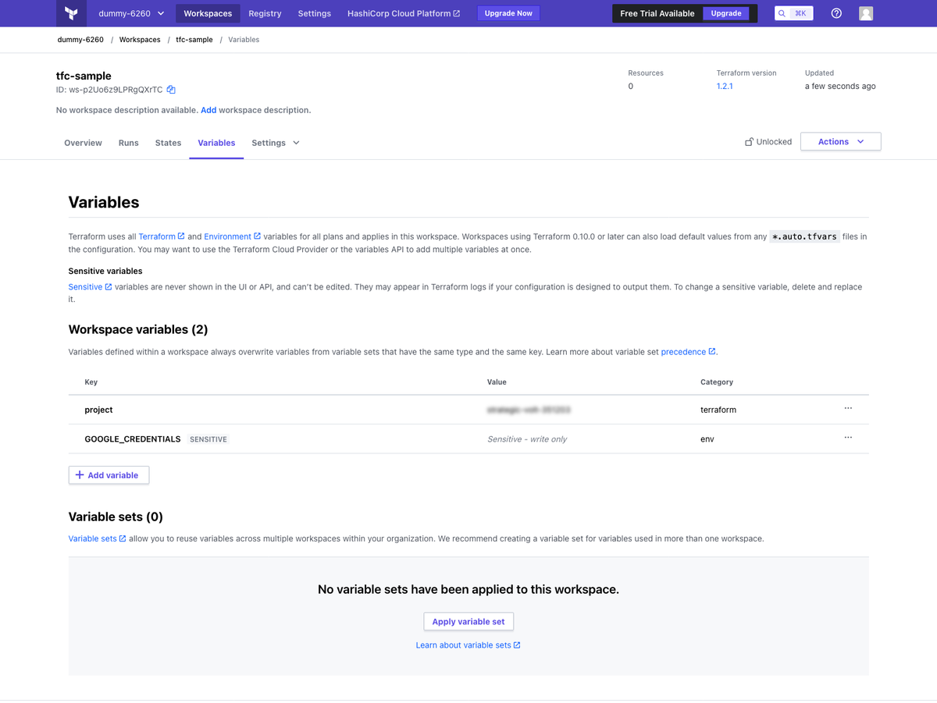Open the user avatar menu

coord(866,13)
